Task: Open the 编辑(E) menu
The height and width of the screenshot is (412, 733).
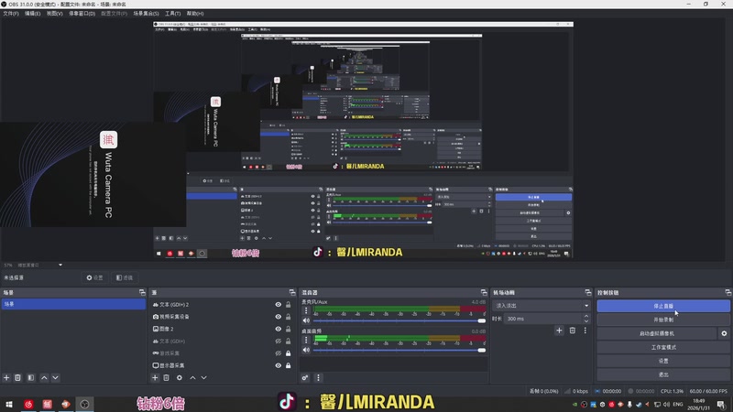Action: point(32,14)
